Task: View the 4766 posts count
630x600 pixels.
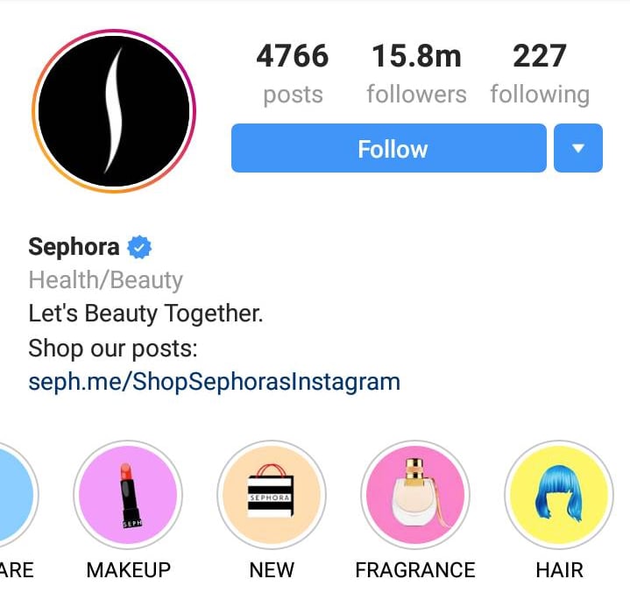Action: pos(293,74)
